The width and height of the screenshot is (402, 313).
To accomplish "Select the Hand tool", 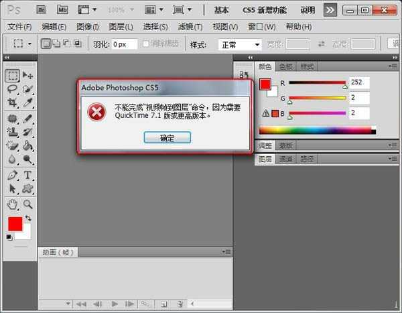I will tap(13, 204).
